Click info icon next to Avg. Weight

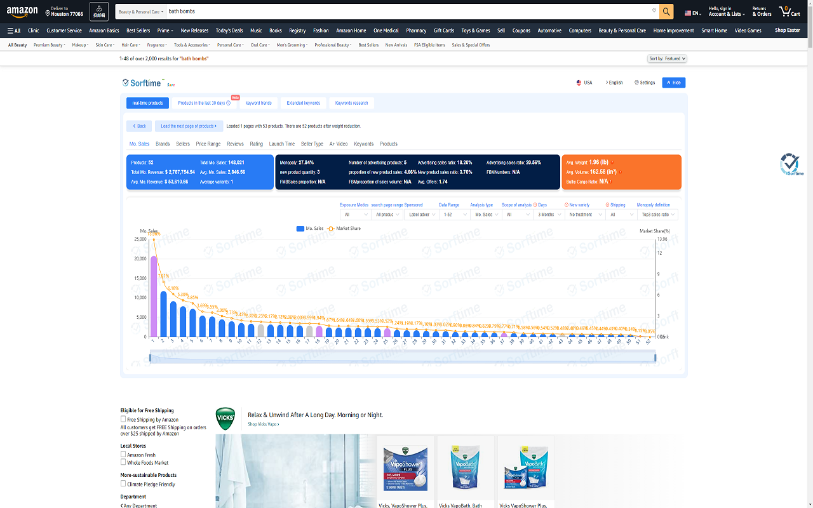(x=612, y=163)
